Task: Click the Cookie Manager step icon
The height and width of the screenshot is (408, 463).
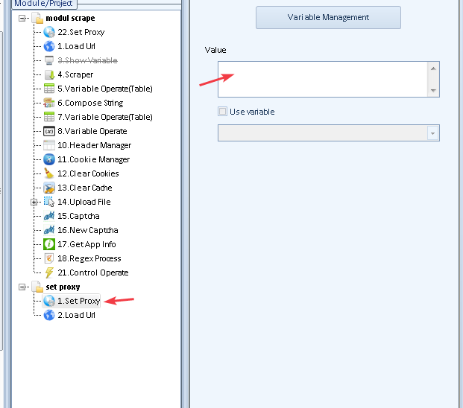Action: [49, 159]
